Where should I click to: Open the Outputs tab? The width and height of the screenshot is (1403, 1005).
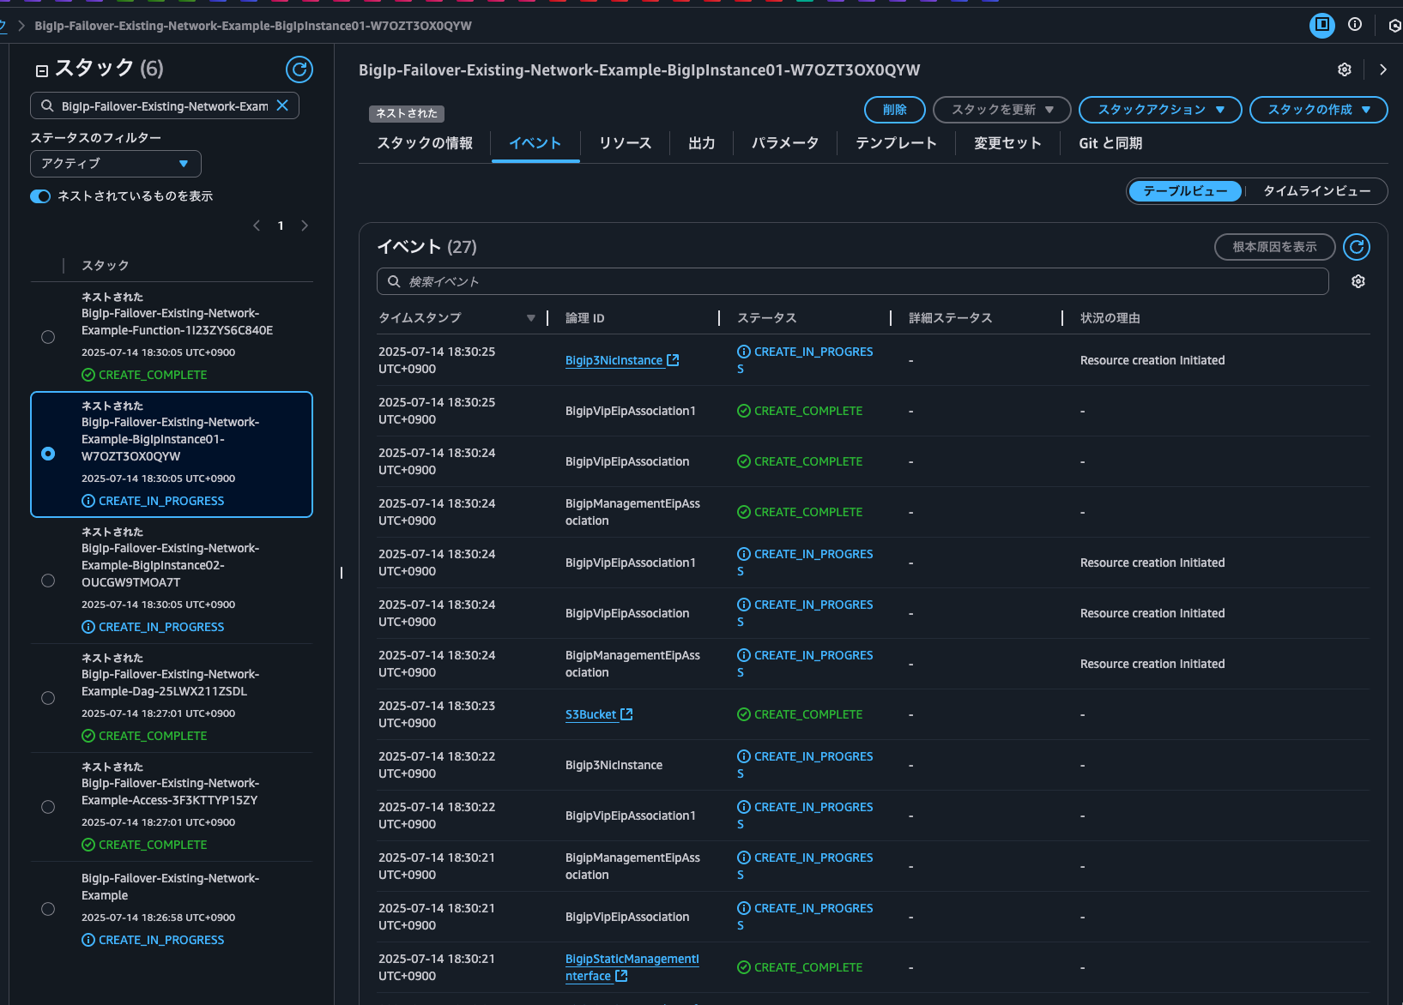tap(702, 143)
